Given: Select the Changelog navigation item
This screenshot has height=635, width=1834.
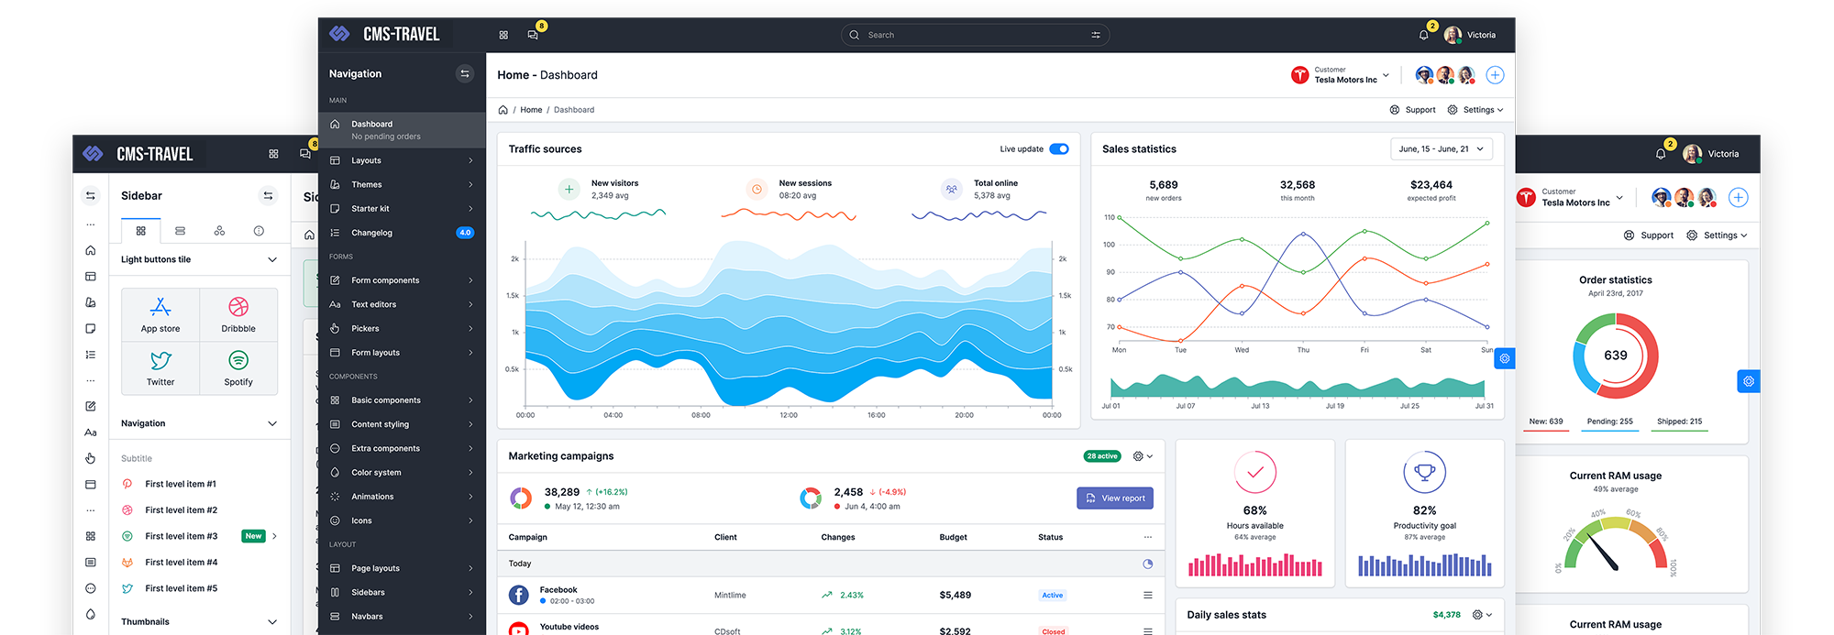Looking at the screenshot, I should pyautogui.click(x=402, y=233).
